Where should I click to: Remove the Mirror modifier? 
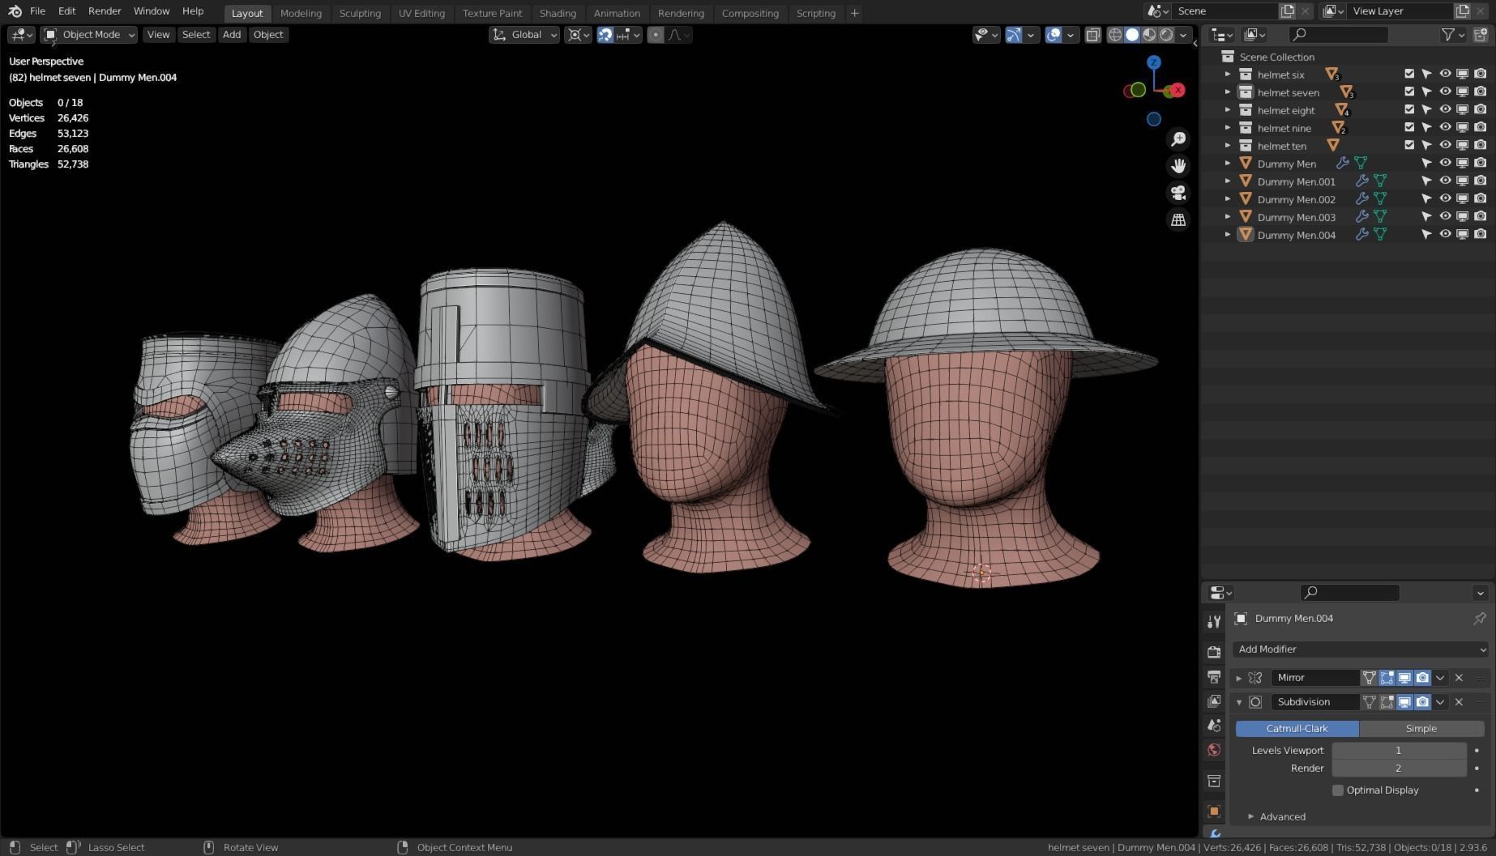(1459, 678)
